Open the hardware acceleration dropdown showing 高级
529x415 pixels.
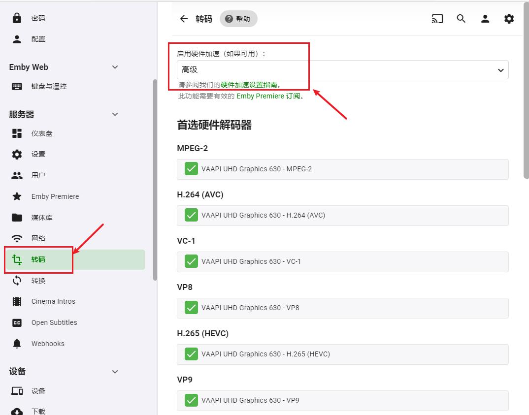(x=343, y=69)
